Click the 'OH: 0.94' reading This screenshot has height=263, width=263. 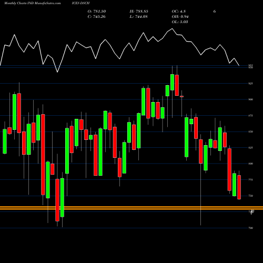coord(180,17)
